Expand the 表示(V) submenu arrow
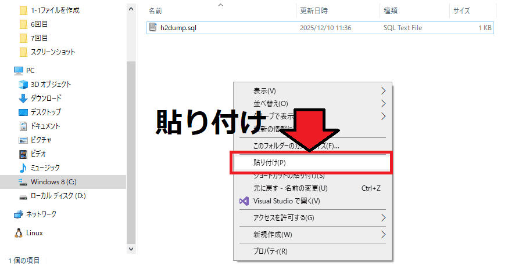The image size is (508, 266). pyautogui.click(x=383, y=91)
